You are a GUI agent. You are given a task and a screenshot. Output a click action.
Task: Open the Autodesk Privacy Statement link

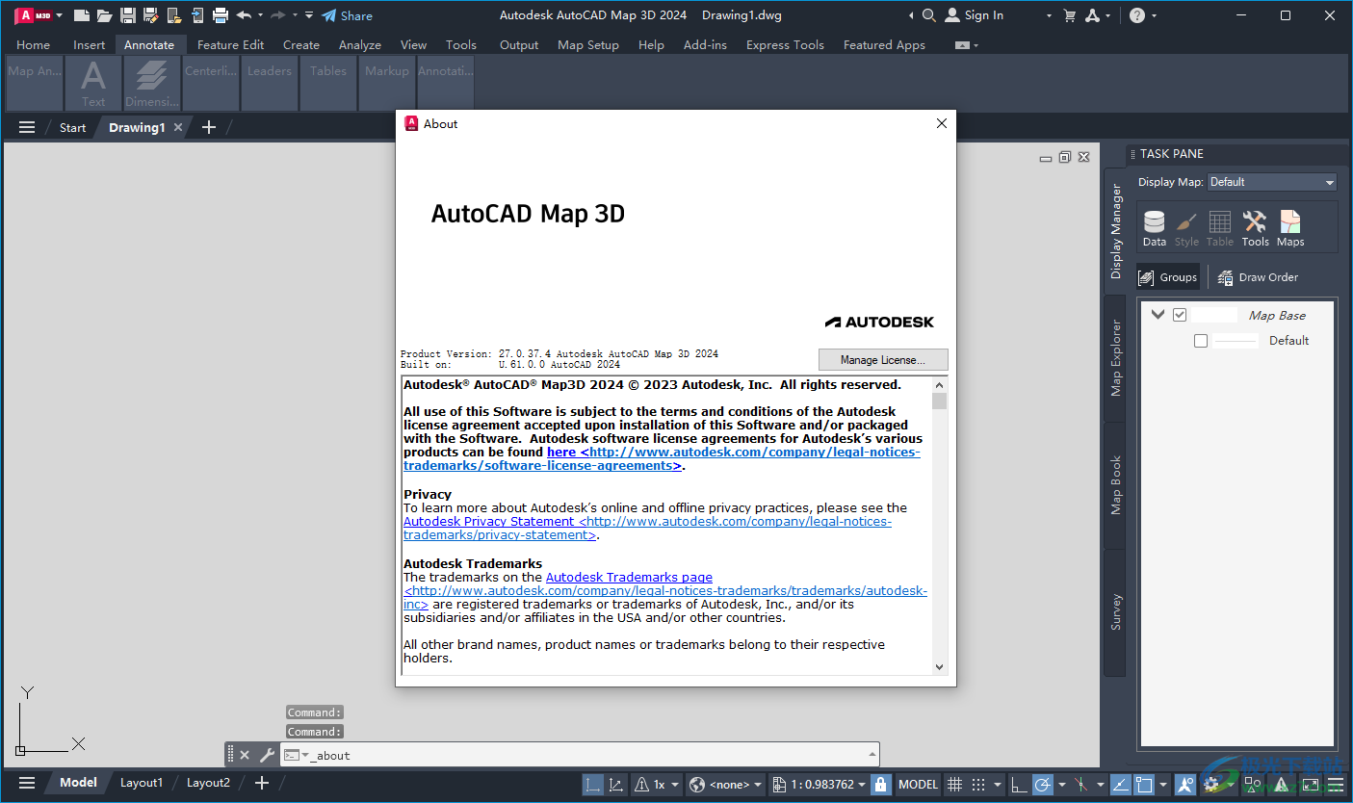pyautogui.click(x=647, y=528)
